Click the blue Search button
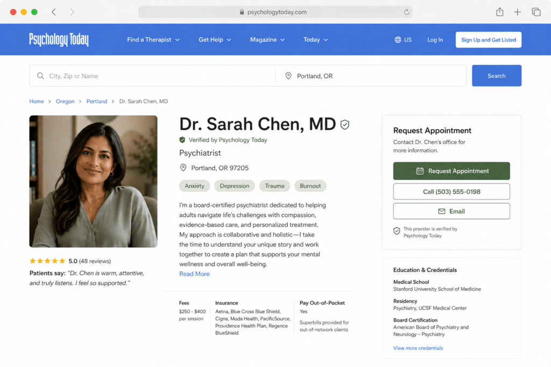The width and height of the screenshot is (551, 367). [x=497, y=76]
